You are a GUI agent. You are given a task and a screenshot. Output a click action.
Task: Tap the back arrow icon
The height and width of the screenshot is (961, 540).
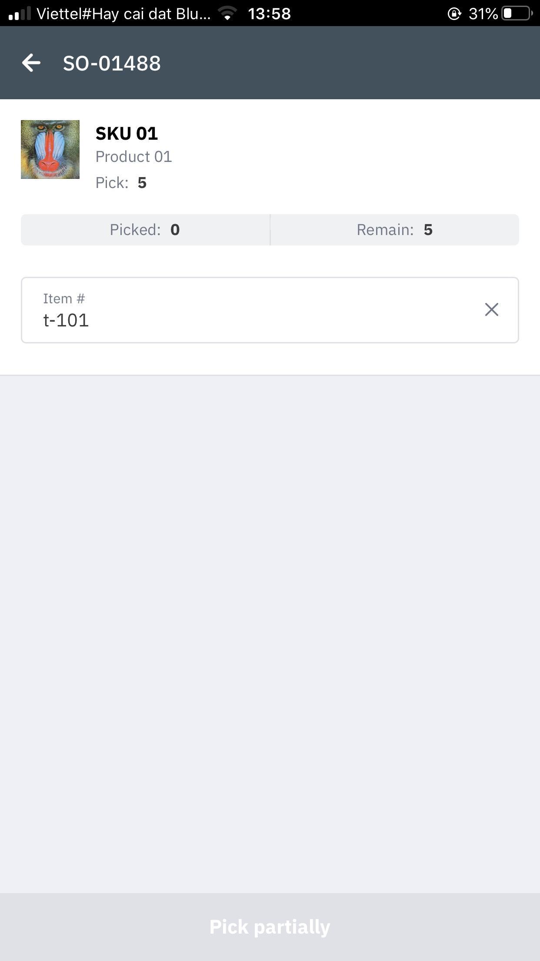31,63
